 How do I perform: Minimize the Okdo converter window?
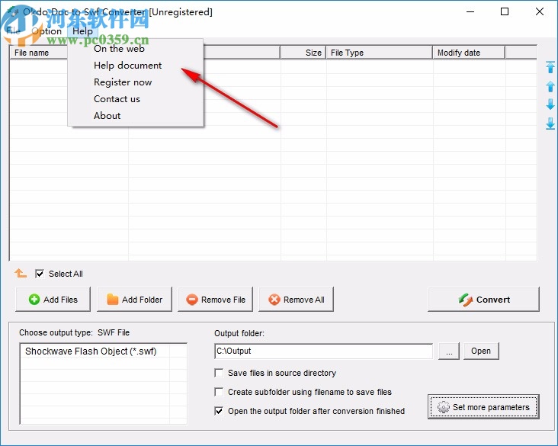tap(470, 11)
